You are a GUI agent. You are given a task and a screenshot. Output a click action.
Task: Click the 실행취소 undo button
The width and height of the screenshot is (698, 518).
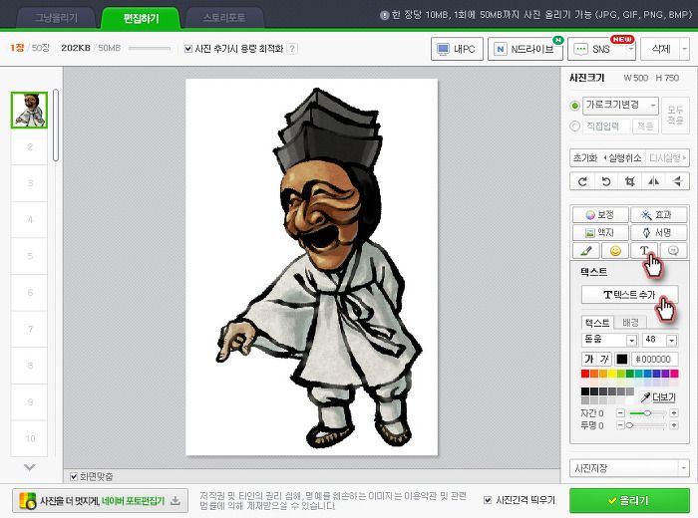pyautogui.click(x=622, y=157)
